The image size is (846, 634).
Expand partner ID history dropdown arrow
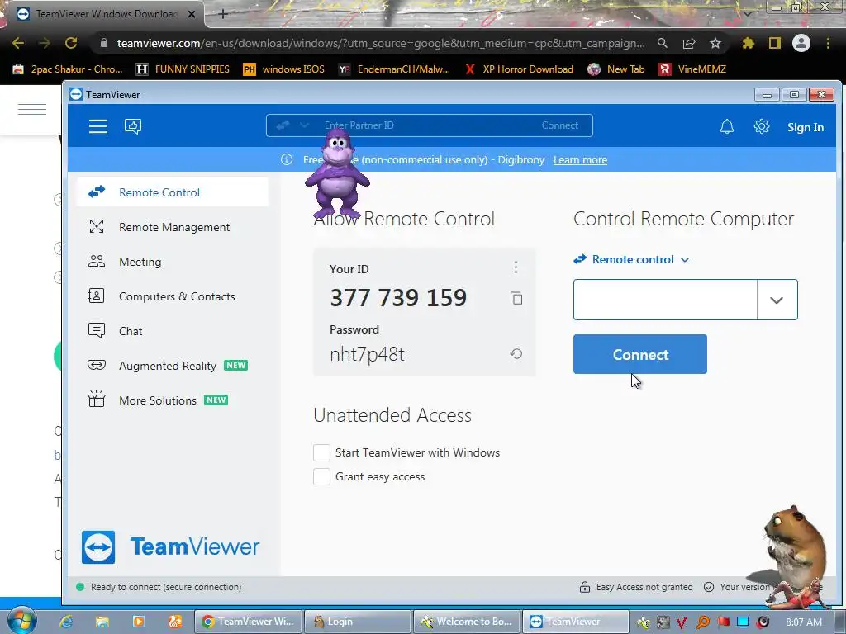[777, 300]
